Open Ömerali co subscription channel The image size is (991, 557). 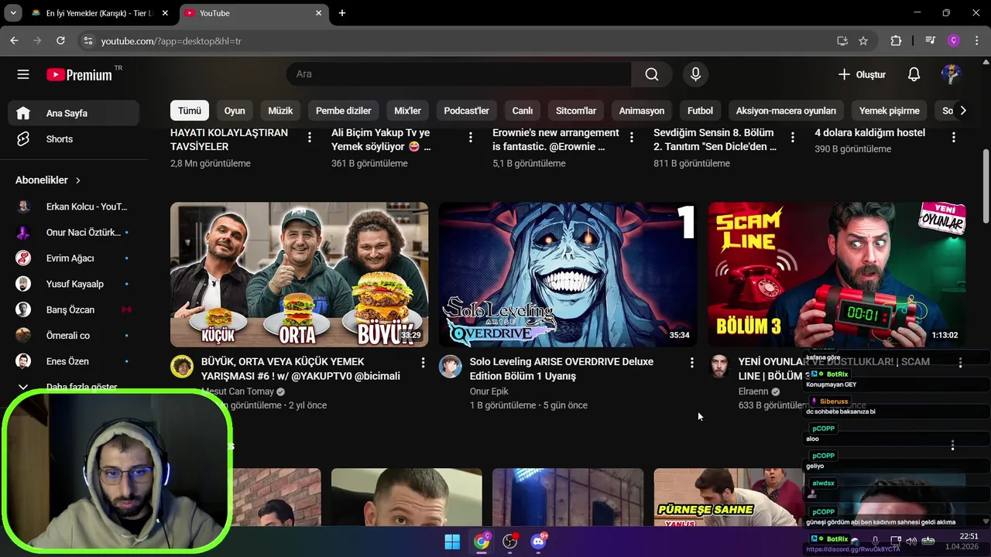tap(74, 336)
